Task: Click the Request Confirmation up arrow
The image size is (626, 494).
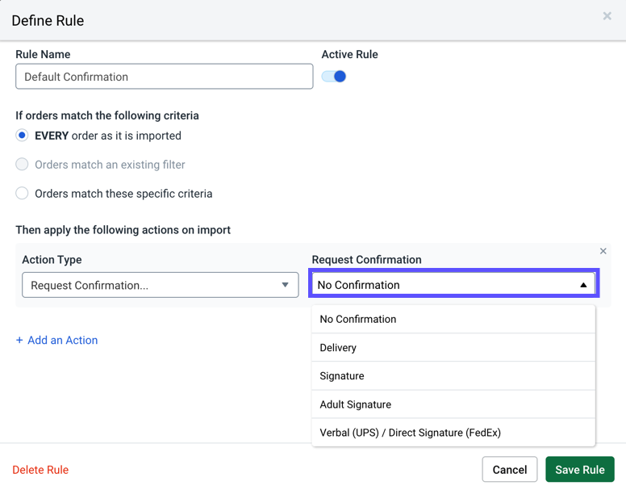Action: [x=583, y=285]
